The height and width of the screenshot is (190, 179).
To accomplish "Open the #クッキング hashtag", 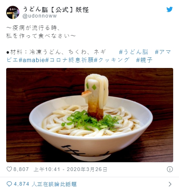I will tap(111, 60).
